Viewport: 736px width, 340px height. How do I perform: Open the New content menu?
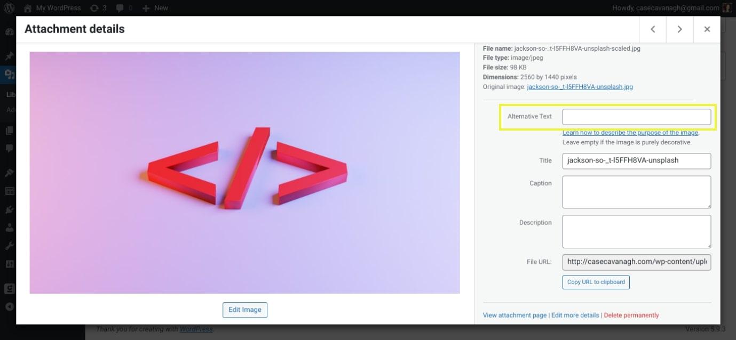tap(155, 8)
